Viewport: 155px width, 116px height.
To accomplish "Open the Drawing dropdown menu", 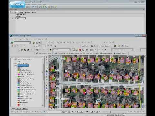I will pos(14,112).
